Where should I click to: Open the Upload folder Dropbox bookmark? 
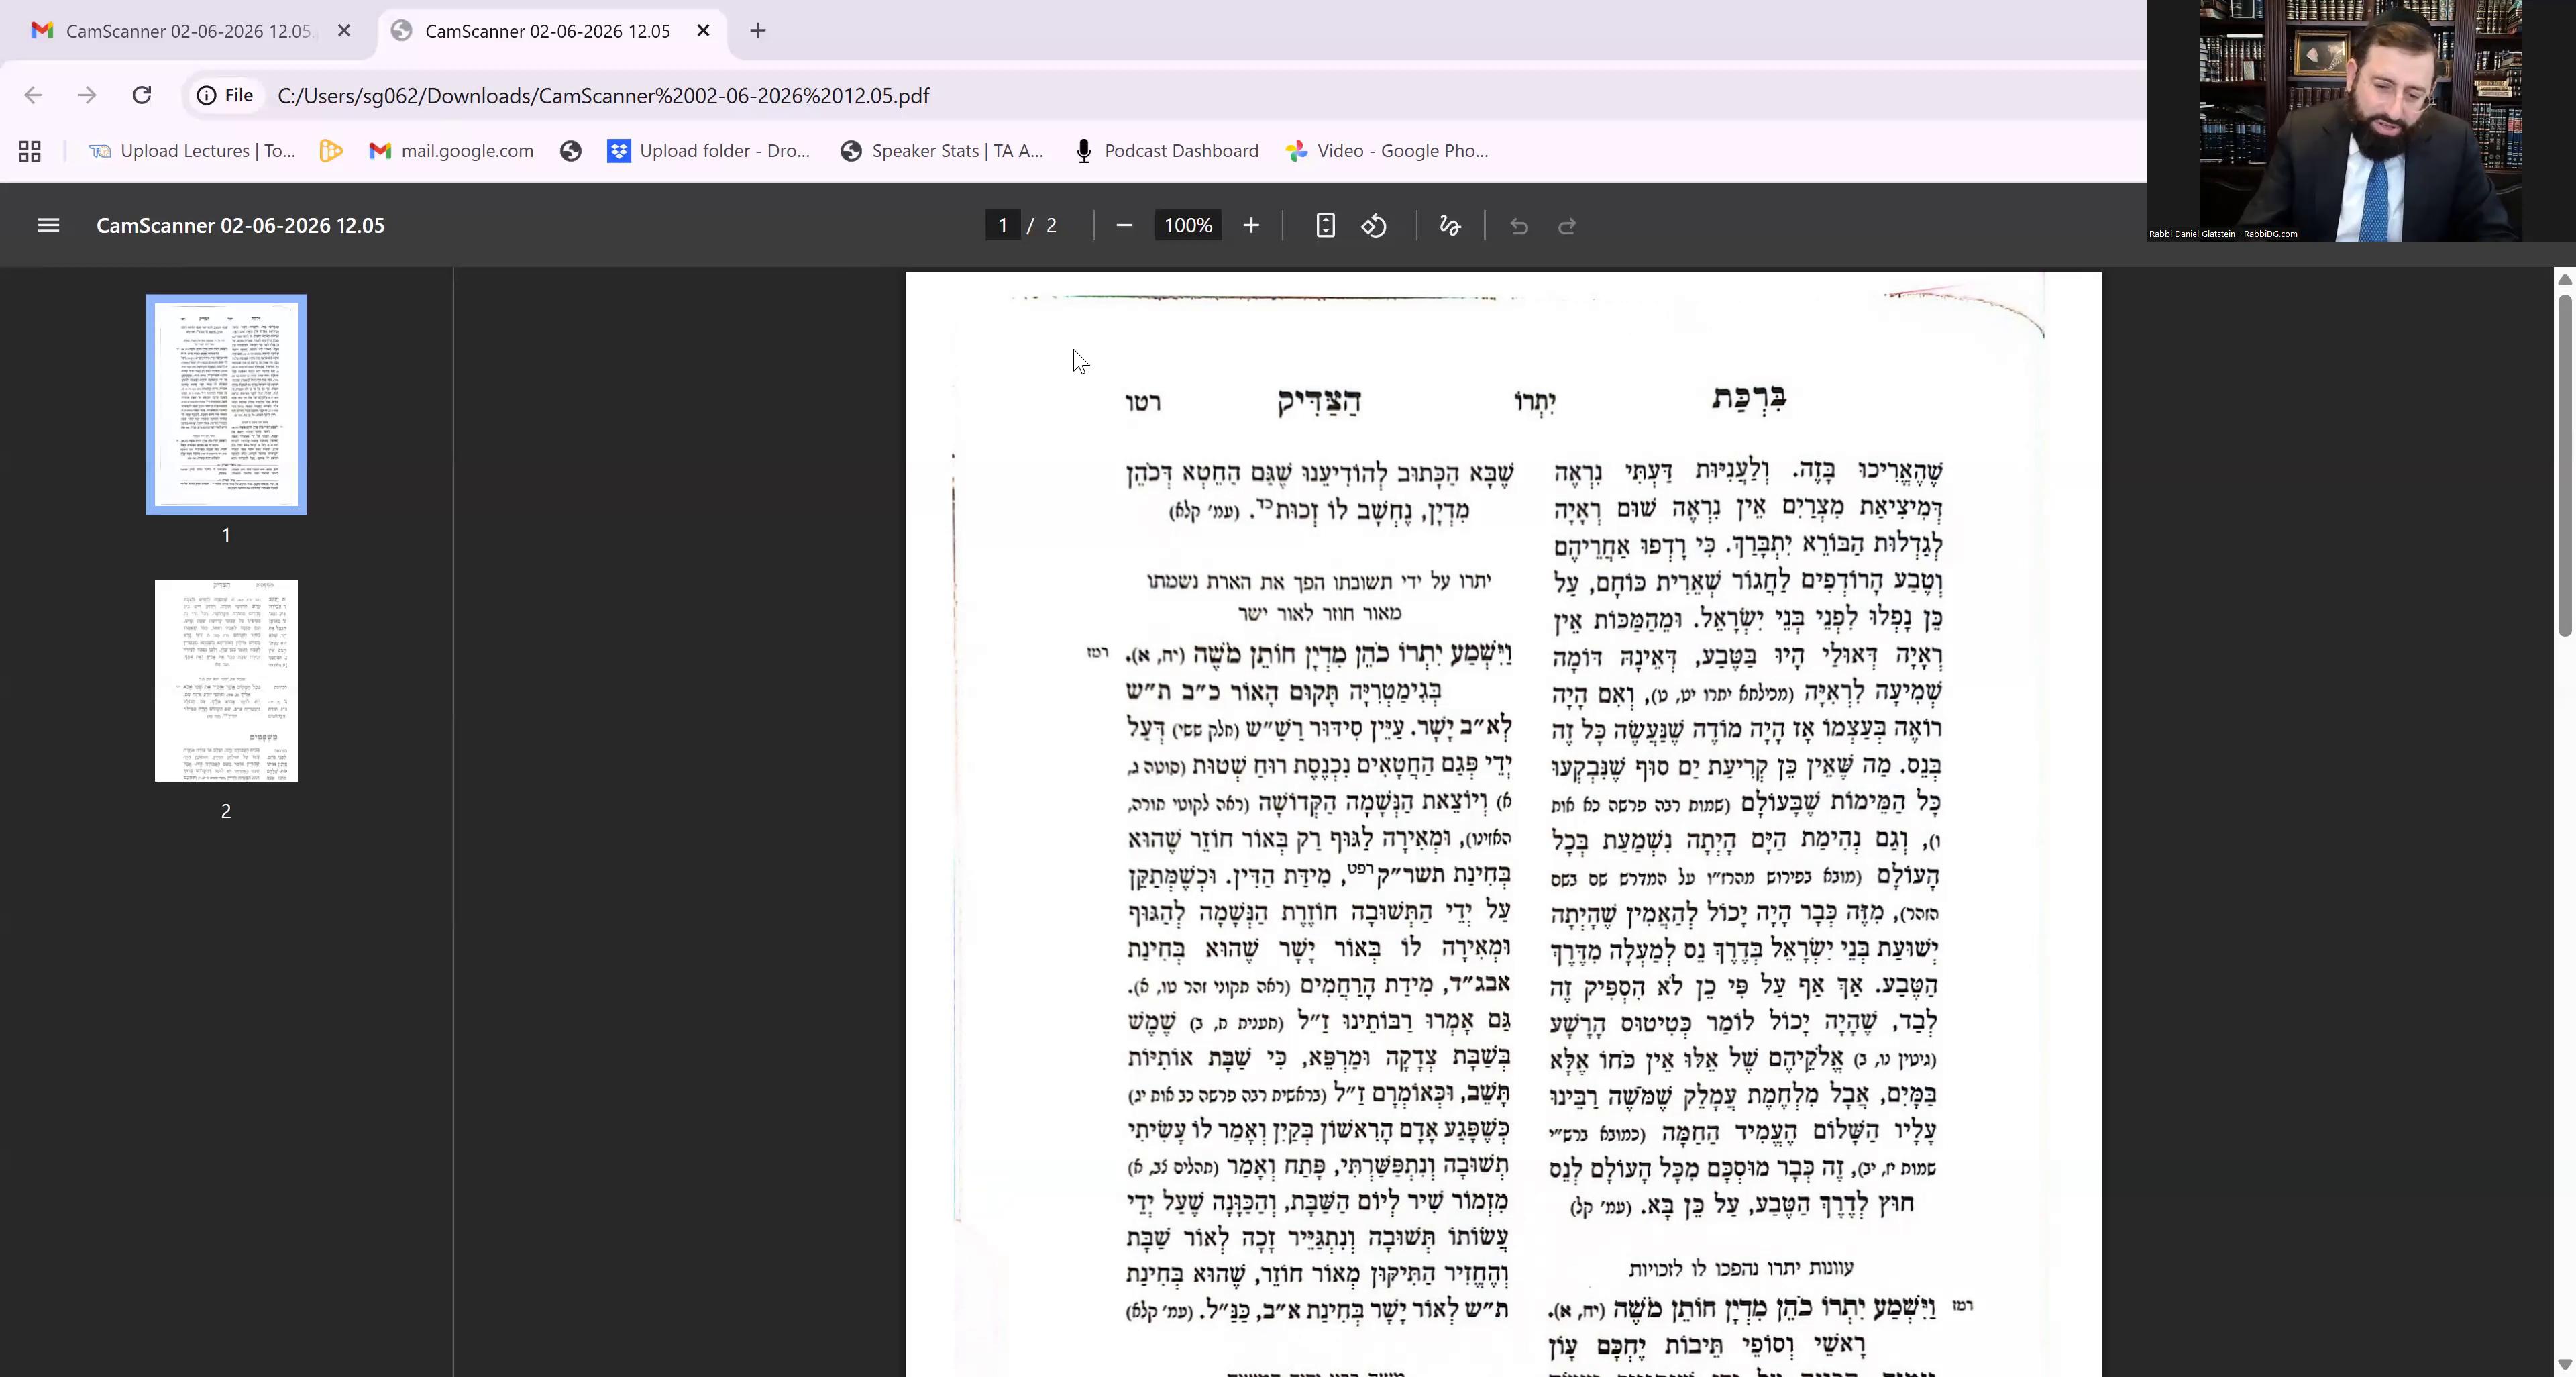(709, 151)
